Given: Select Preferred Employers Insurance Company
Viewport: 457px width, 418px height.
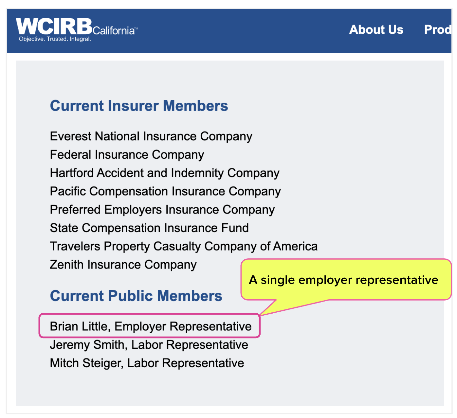Looking at the screenshot, I should click(162, 210).
